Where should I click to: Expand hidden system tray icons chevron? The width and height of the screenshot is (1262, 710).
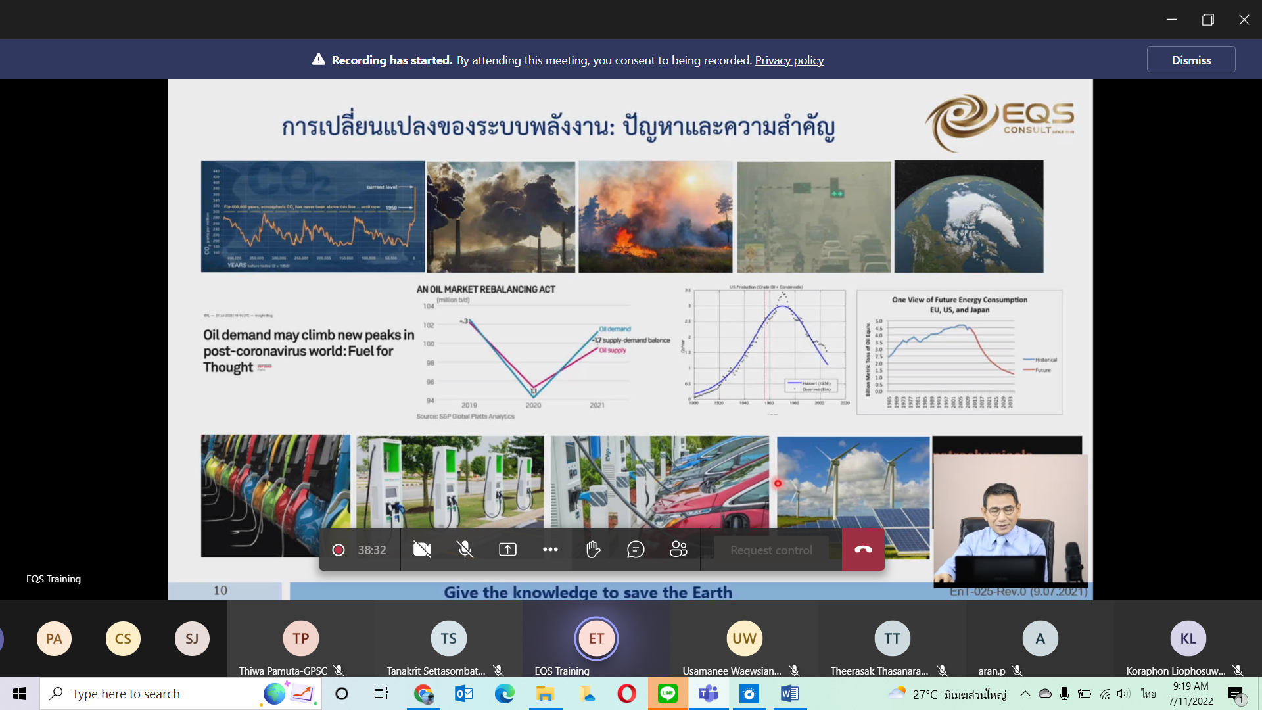point(1025,694)
